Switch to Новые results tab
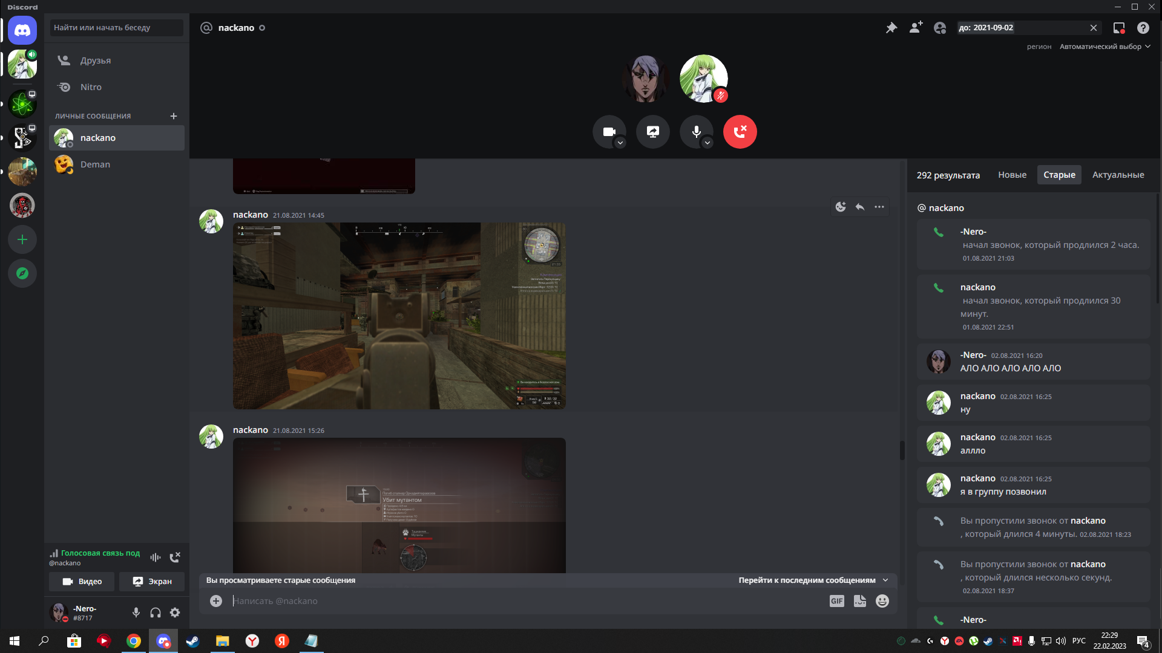This screenshot has width=1162, height=653. pyautogui.click(x=1012, y=175)
